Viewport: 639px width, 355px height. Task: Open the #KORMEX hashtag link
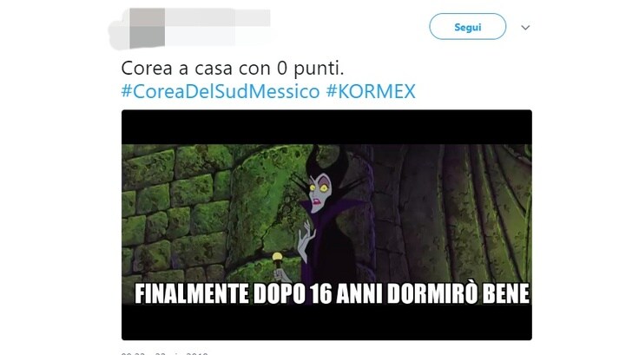point(371,91)
